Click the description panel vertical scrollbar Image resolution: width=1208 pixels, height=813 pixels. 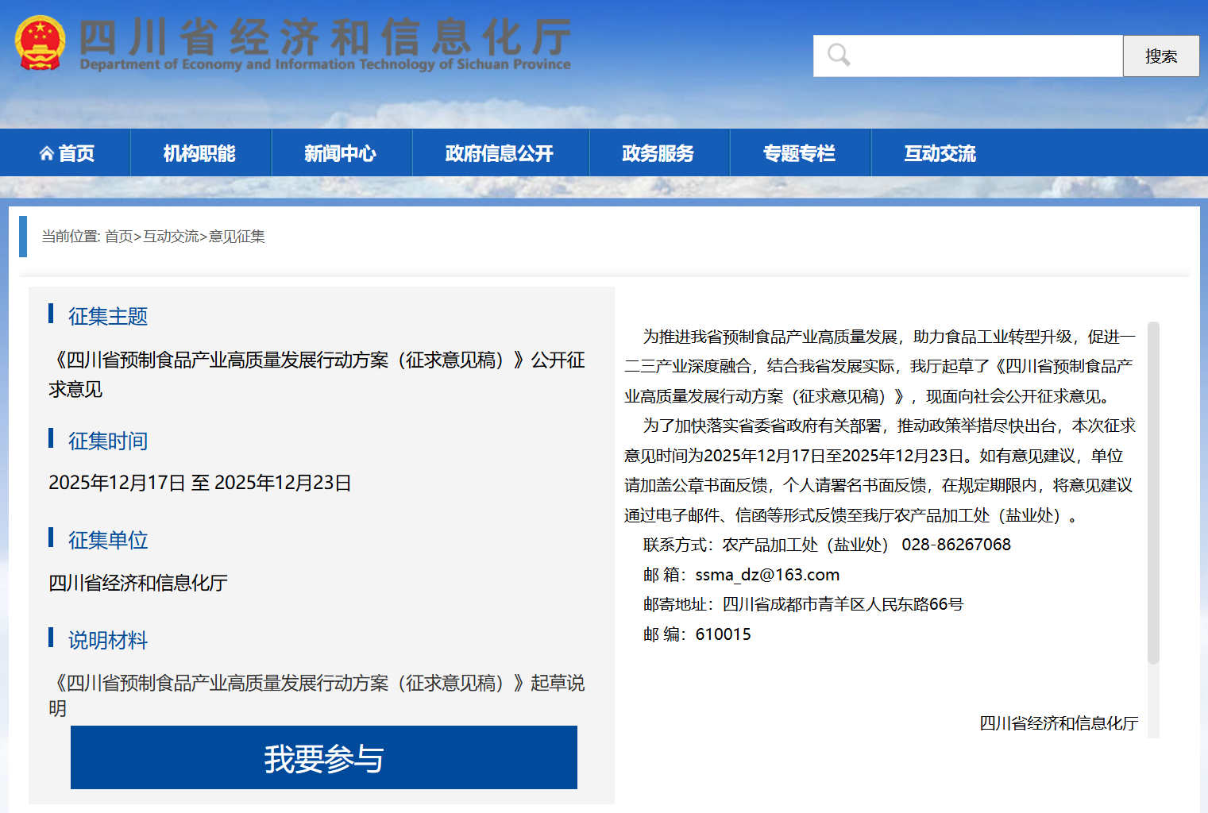tap(1153, 492)
